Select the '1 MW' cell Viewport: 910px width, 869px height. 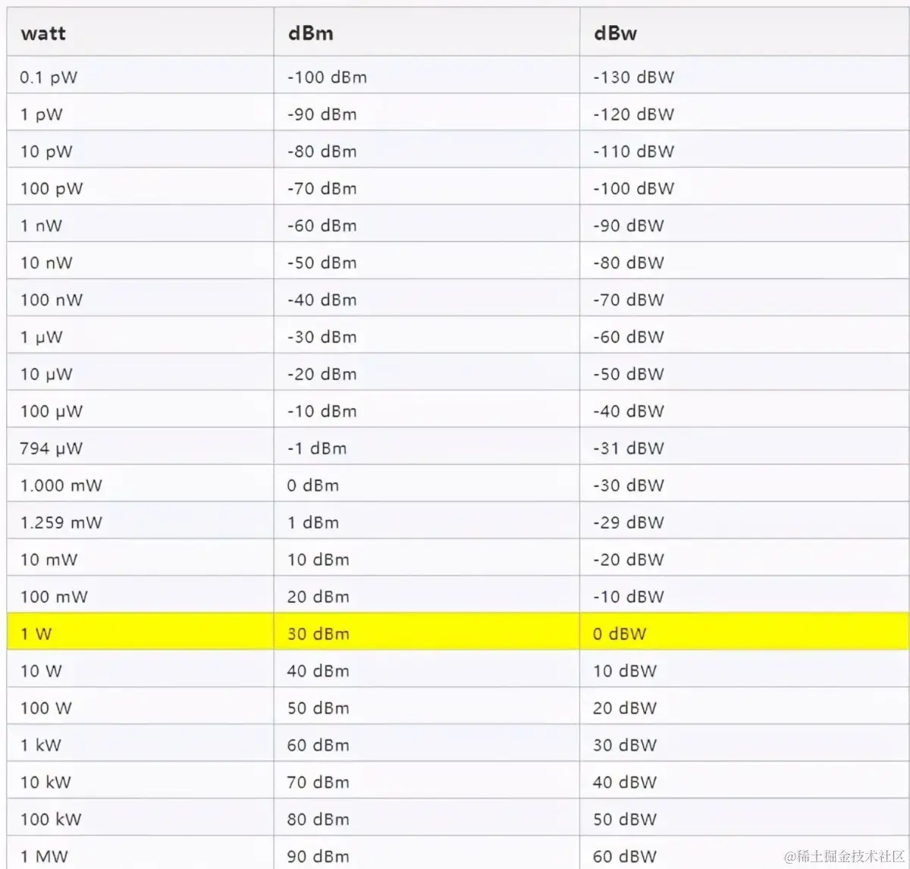(140, 854)
